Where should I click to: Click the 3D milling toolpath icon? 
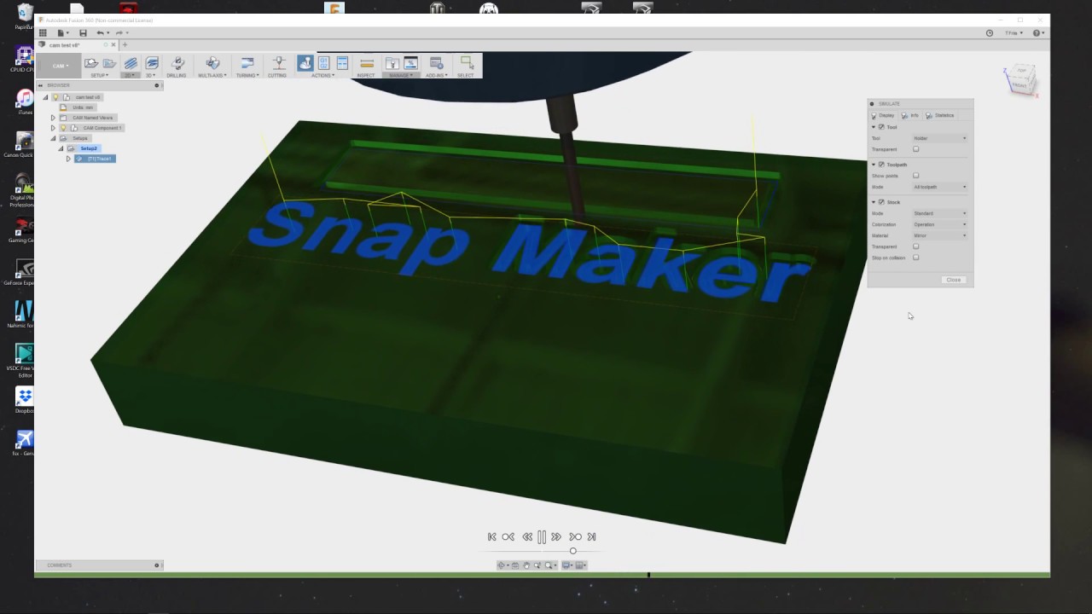(x=152, y=63)
